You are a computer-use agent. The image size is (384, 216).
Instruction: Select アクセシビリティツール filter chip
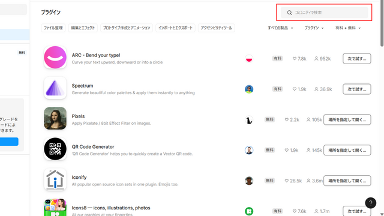[216, 28]
